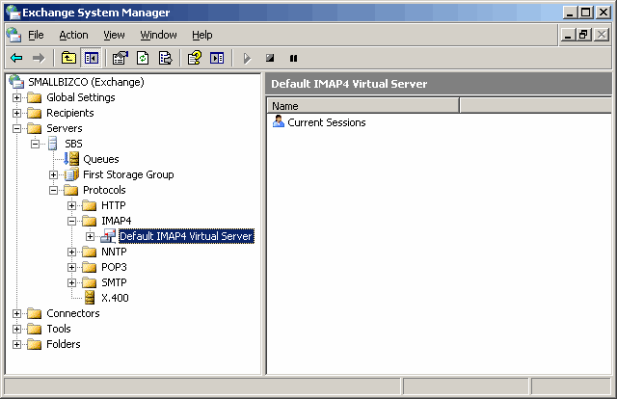Collapse the IMAP4 folder
Screen dimensions: 617x399
coord(71,221)
